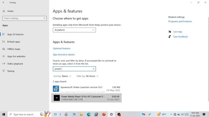Select Apps & features in sidebar
The image size is (209, 117).
tap(15, 34)
